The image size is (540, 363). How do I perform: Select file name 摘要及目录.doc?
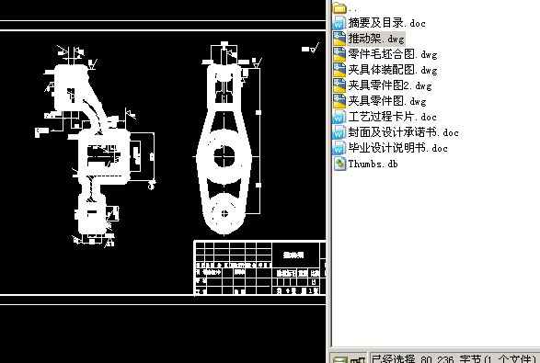pos(386,23)
